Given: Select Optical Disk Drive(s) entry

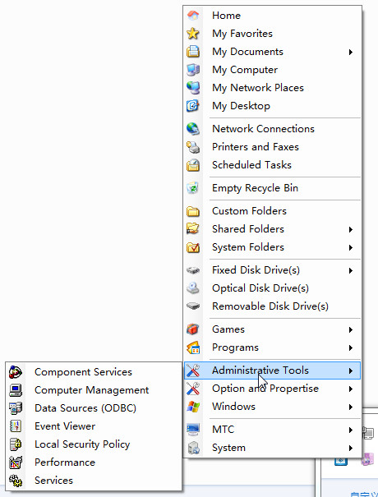Looking at the screenshot, I should click(x=272, y=288).
